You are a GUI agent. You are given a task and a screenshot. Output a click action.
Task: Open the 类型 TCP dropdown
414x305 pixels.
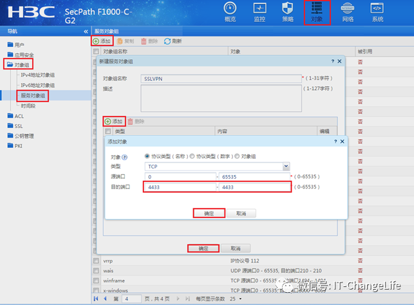(286, 166)
